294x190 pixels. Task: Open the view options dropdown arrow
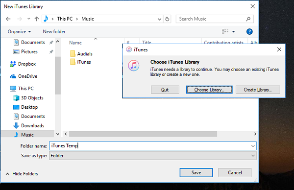click(233, 31)
